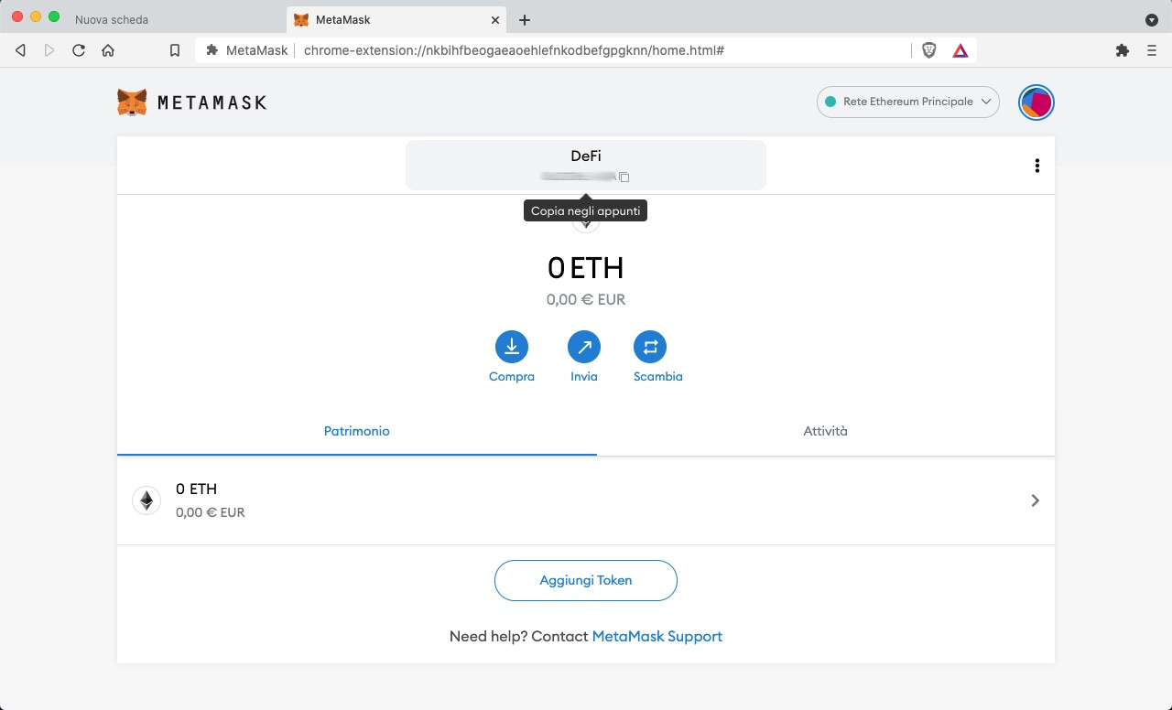Copy the DeFi account address to clipboard
Image resolution: width=1172 pixels, height=710 pixels.
[x=624, y=177]
